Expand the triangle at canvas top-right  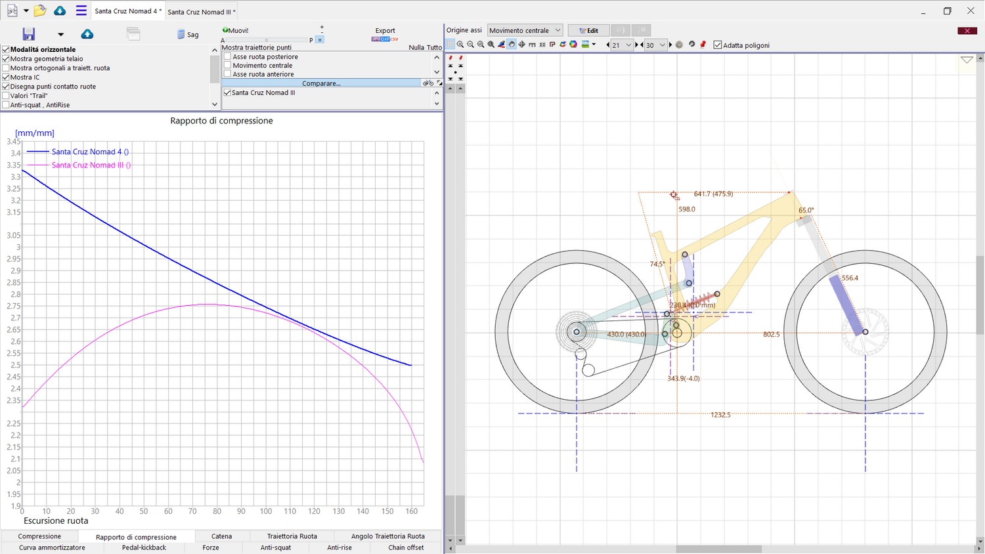[x=967, y=60]
